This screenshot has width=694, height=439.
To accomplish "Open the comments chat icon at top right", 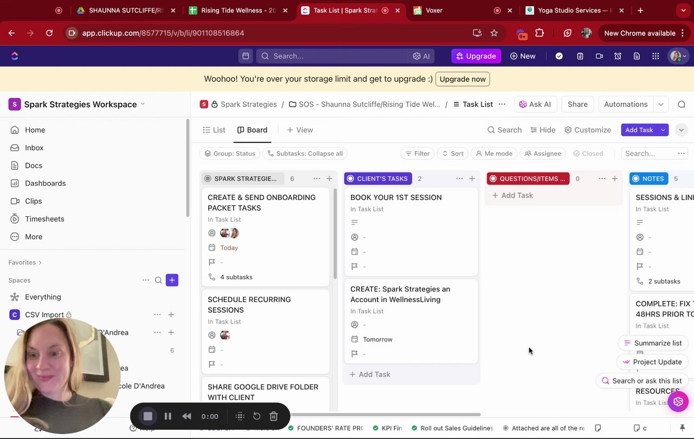I will coord(682,104).
